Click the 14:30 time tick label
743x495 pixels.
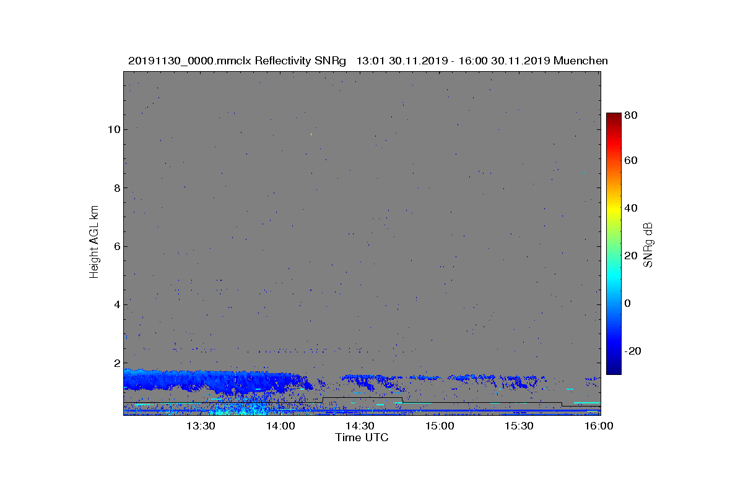point(360,426)
